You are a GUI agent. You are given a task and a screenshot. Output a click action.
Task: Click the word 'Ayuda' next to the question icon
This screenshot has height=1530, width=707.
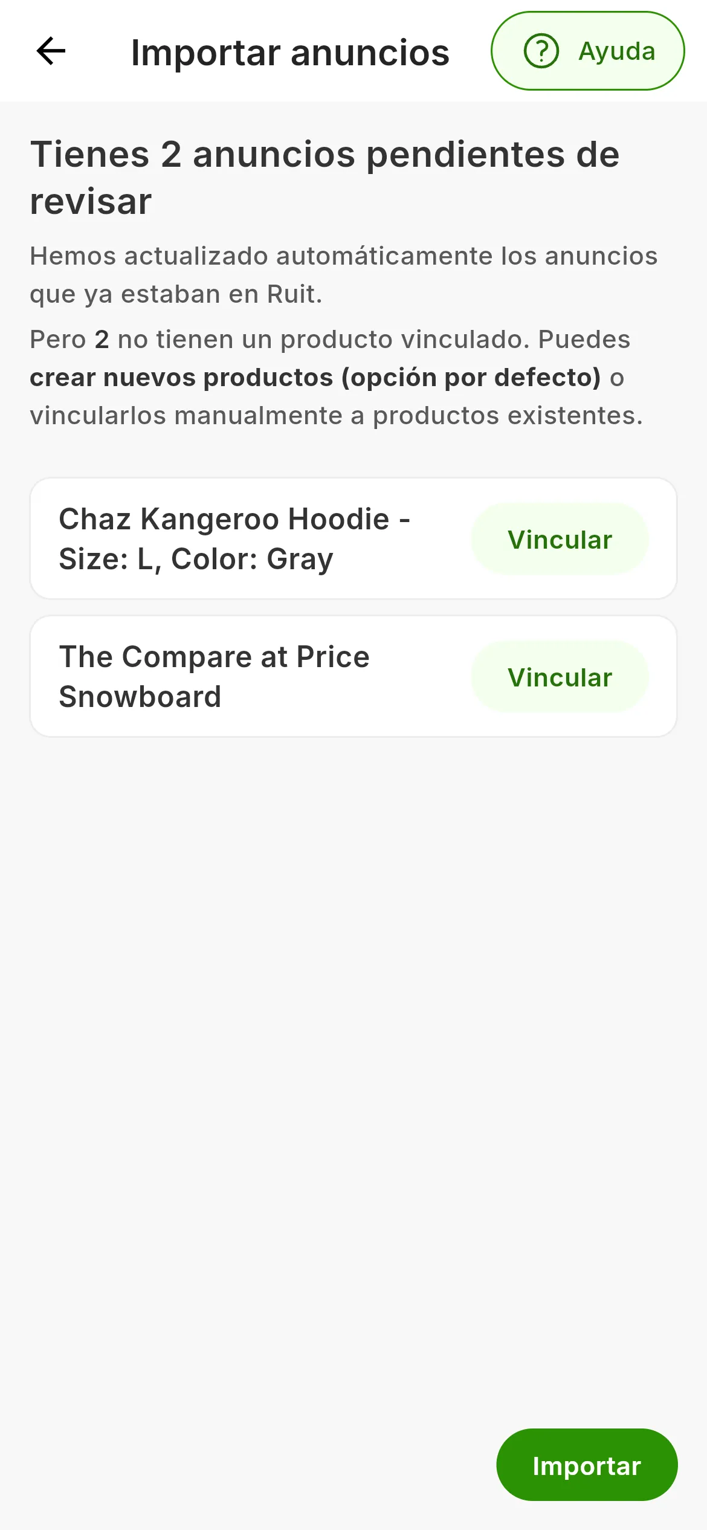point(617,51)
